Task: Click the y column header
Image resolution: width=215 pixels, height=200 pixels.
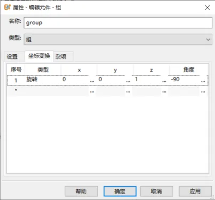Action: [x=115, y=70]
